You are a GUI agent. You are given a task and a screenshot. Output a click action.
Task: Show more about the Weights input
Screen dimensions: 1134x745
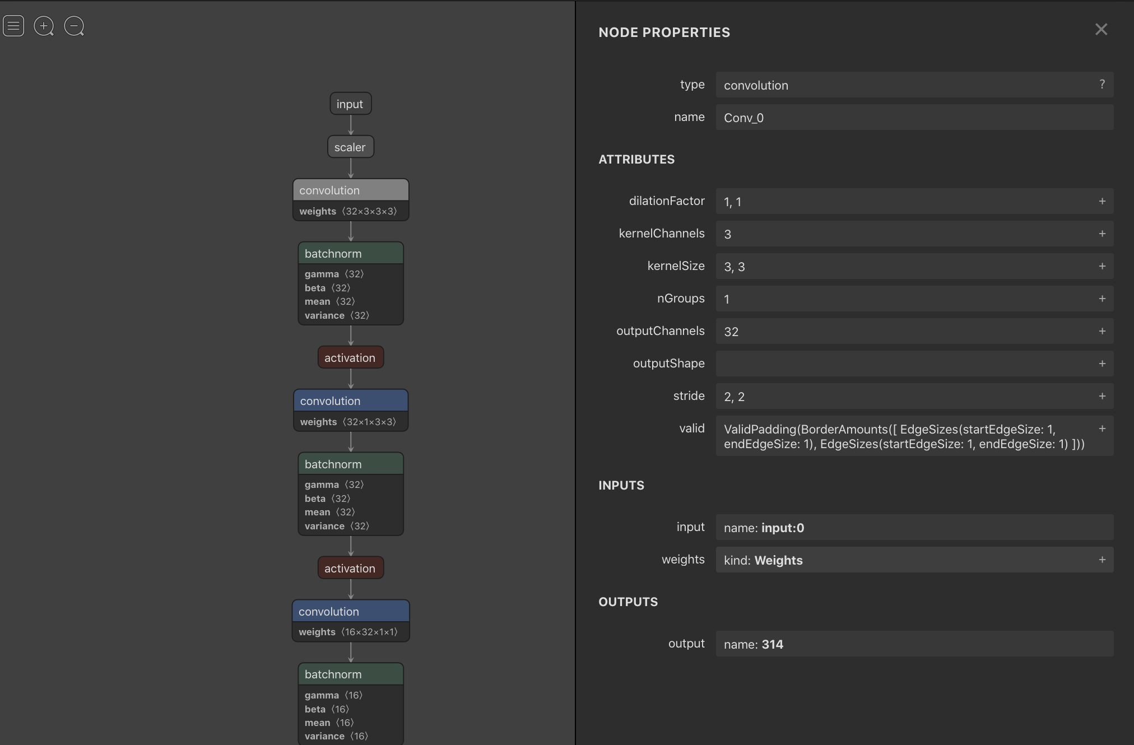pyautogui.click(x=1102, y=560)
